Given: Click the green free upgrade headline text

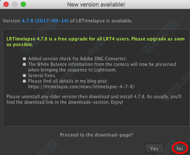Looking at the screenshot, I should click(x=95, y=42).
